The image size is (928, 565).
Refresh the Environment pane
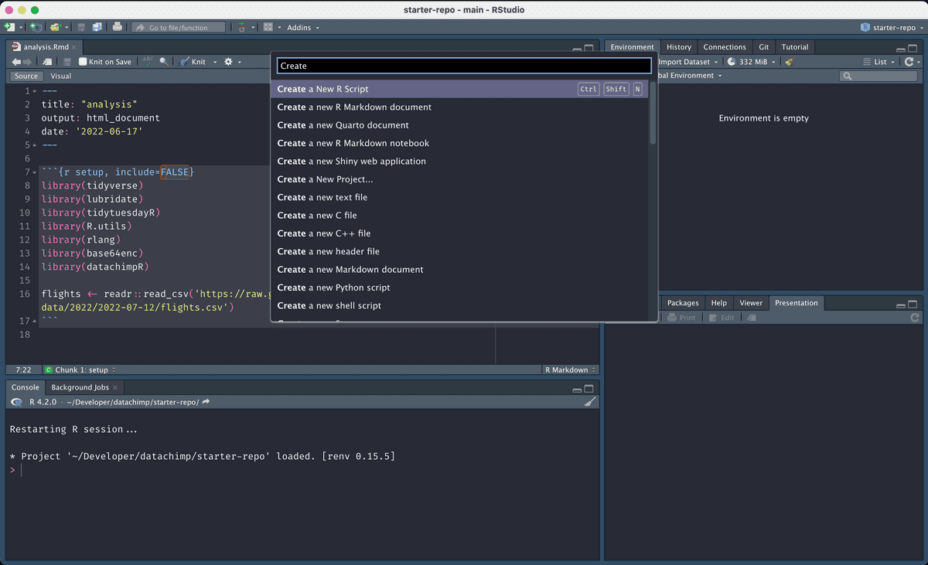click(909, 62)
